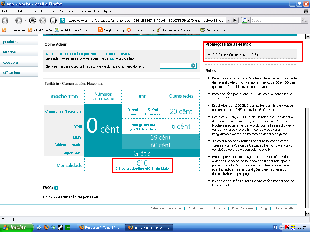Open the Ficheiro menu
Image resolution: width=310 pixels, height=232 pixels.
[8, 11]
